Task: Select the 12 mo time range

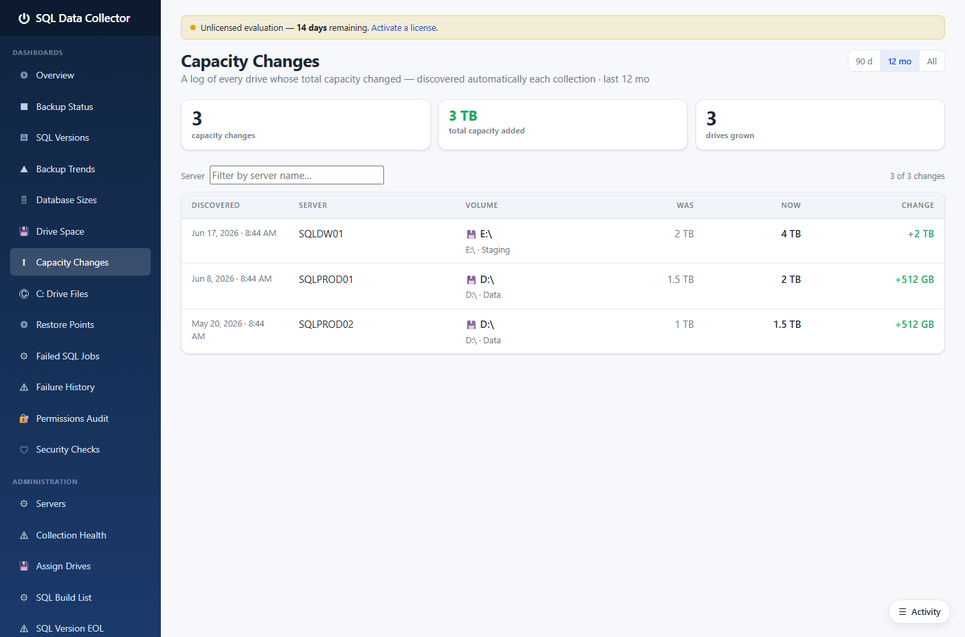Action: pyautogui.click(x=899, y=61)
